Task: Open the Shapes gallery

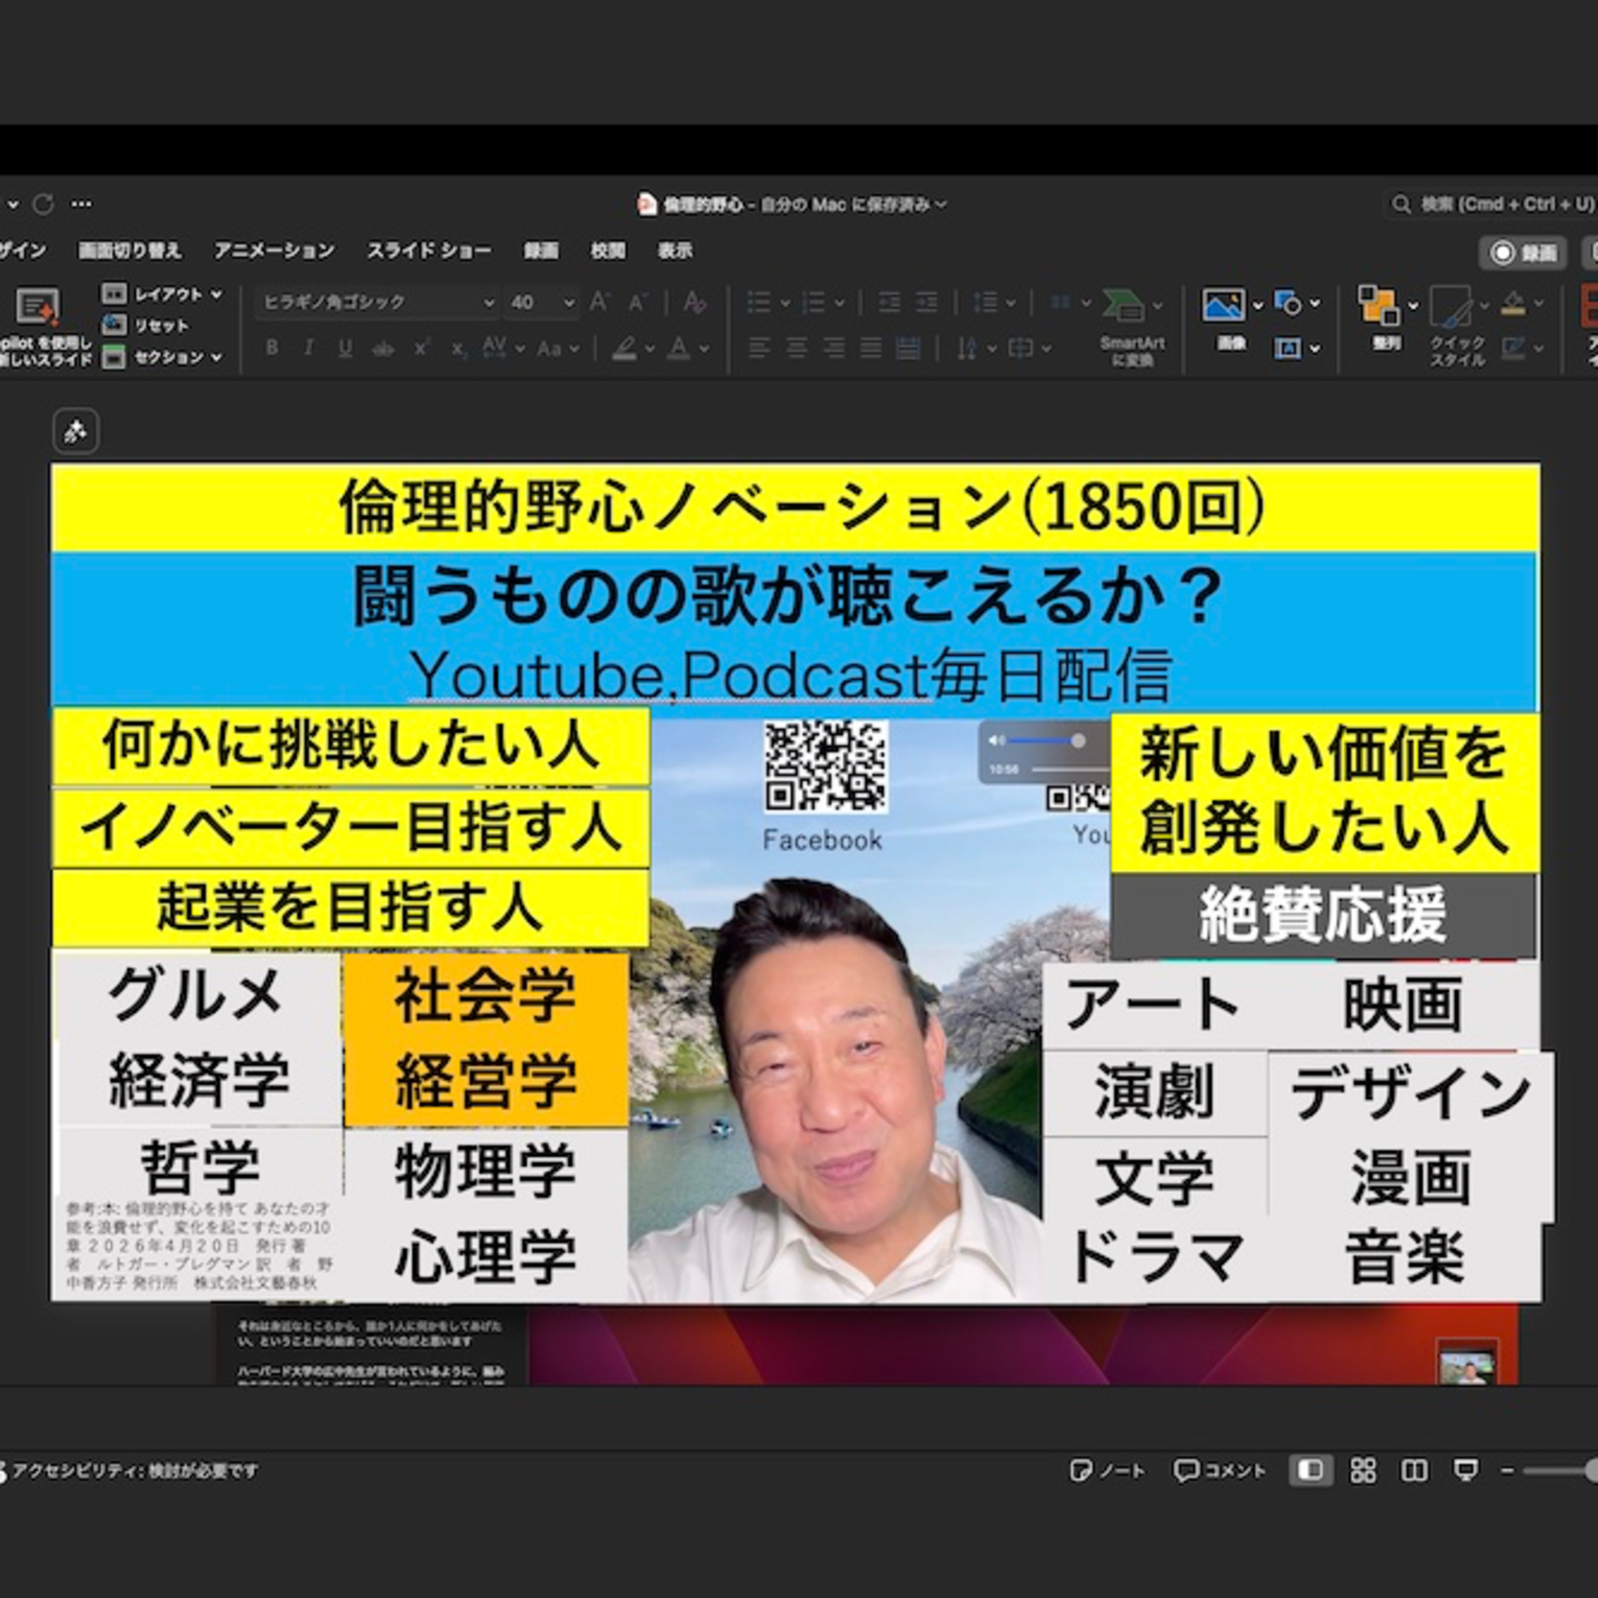Action: 1296,304
